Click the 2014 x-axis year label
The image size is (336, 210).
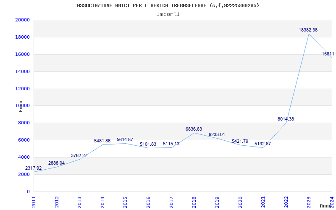tap(102, 202)
